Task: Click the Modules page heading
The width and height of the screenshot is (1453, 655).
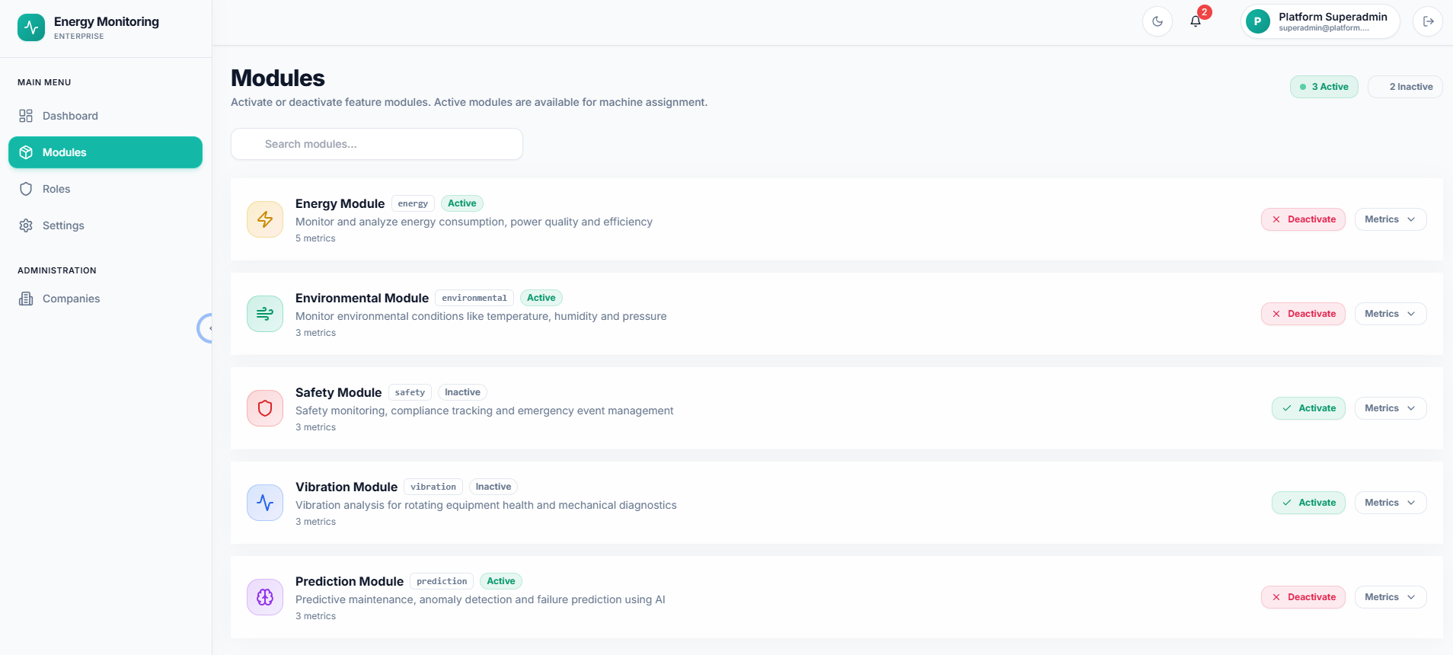Action: pos(278,78)
